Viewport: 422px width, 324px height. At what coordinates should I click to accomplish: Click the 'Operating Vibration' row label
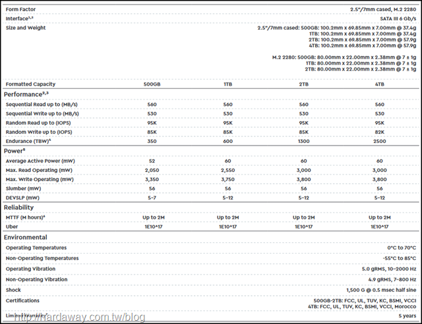tap(30, 269)
